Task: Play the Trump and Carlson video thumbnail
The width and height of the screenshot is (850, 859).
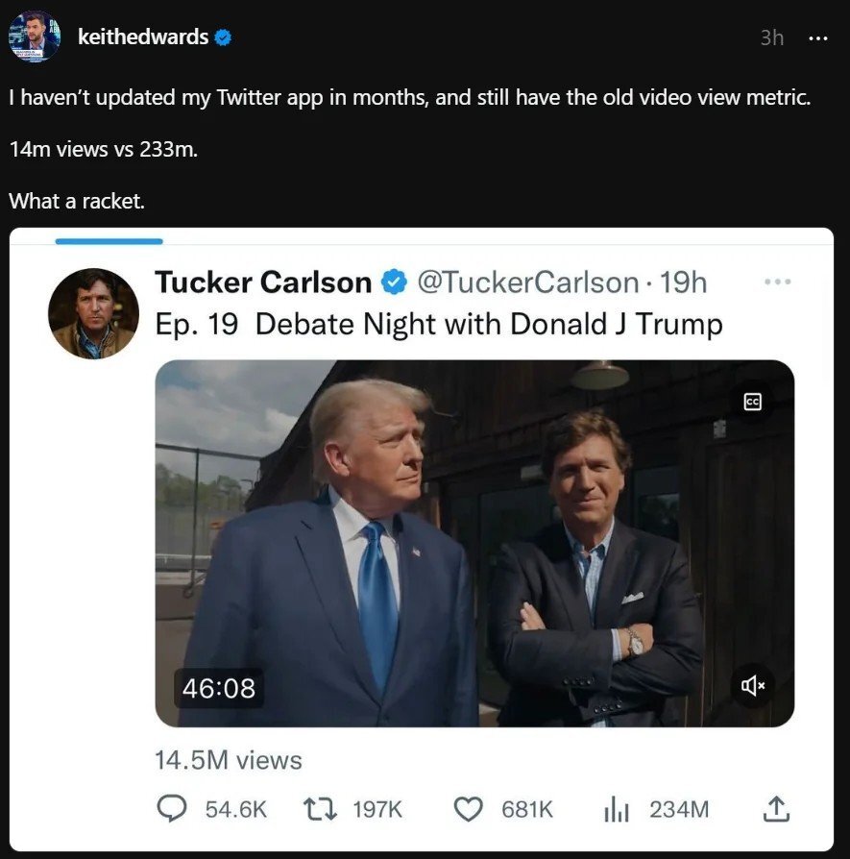Action: click(x=474, y=543)
